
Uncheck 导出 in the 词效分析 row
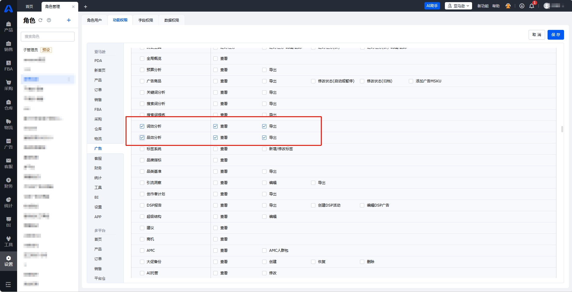pyautogui.click(x=264, y=126)
